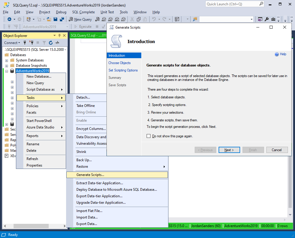The image size is (295, 238).
Task: Click the Save All double-floppy icon
Action: (x=62, y=19)
